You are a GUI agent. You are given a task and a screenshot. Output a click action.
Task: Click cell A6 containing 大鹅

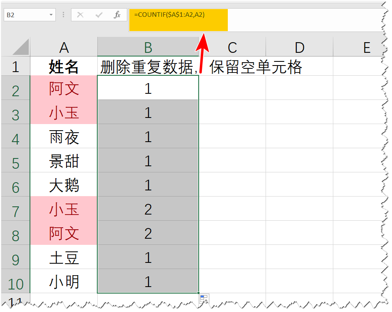pyautogui.click(x=64, y=185)
